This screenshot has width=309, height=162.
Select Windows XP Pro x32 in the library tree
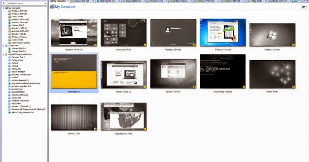(x=20, y=20)
